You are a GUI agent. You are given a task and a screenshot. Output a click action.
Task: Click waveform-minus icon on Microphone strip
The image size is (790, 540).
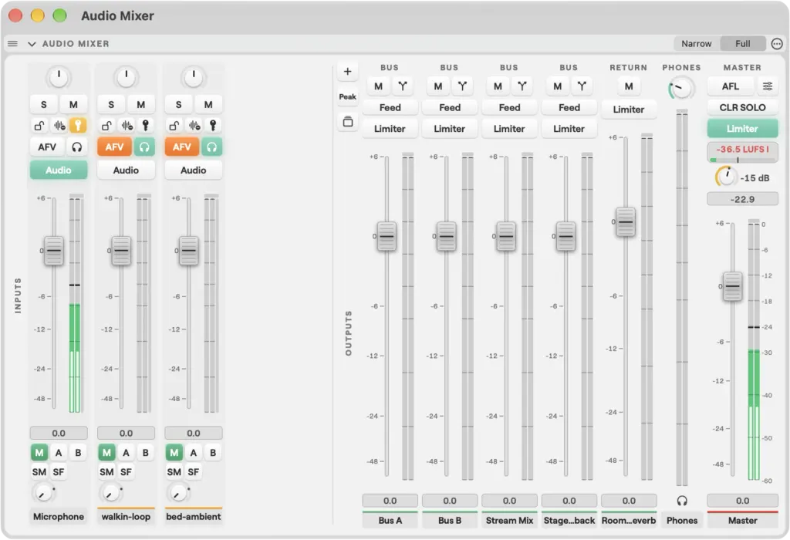[59, 126]
